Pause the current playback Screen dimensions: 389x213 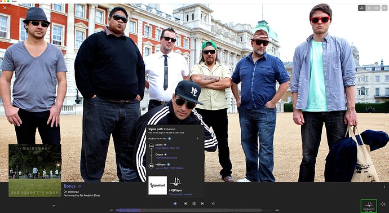click(x=194, y=203)
